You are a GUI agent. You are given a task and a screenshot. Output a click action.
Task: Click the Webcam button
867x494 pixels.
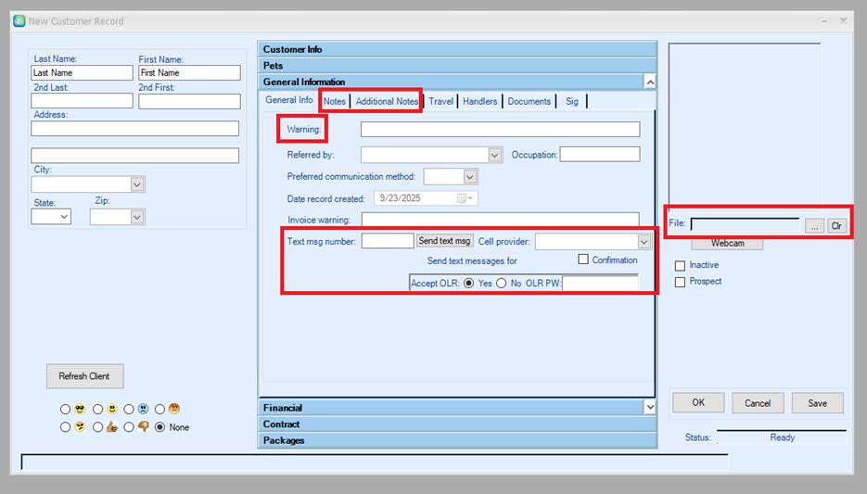726,244
